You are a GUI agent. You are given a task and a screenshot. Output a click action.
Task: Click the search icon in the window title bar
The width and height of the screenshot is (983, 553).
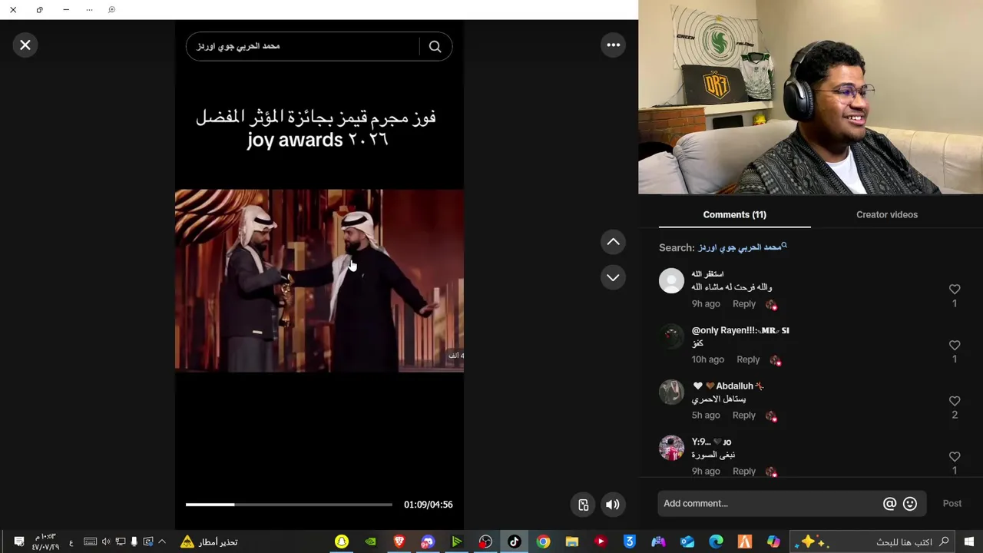click(x=111, y=10)
